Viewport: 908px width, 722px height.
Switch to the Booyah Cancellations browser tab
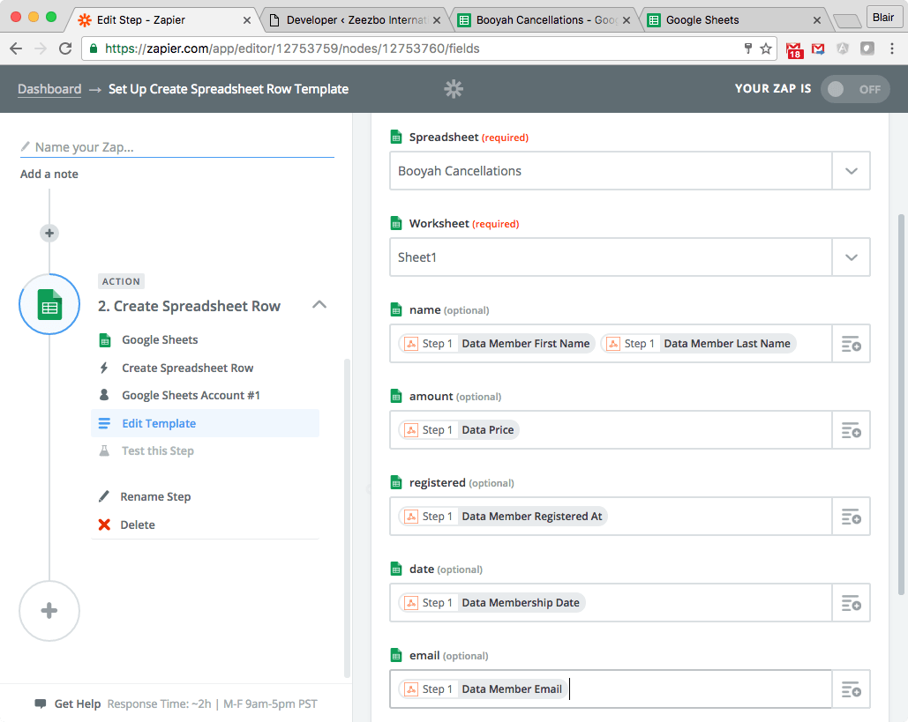[545, 20]
